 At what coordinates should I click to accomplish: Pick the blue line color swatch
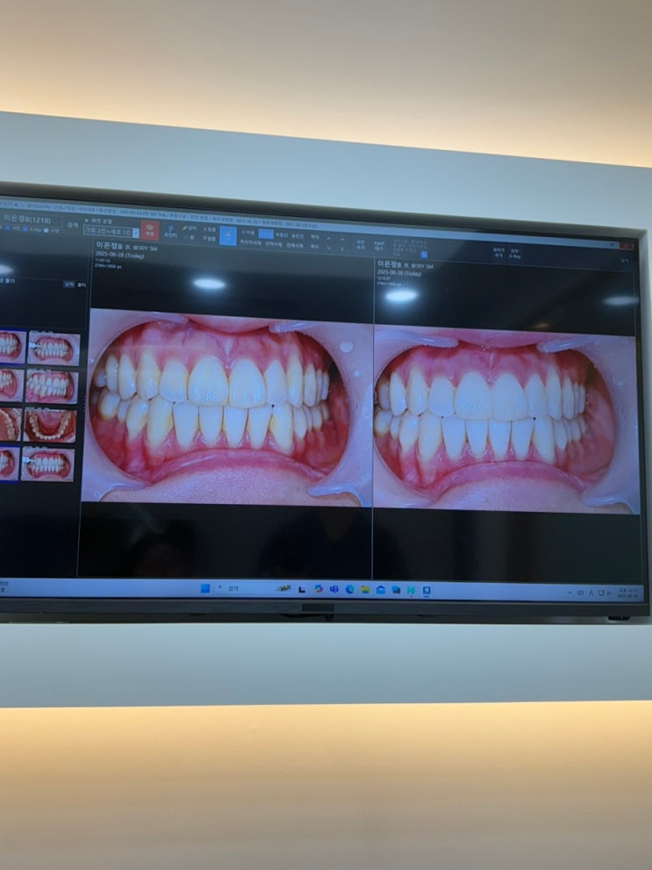coord(266,234)
